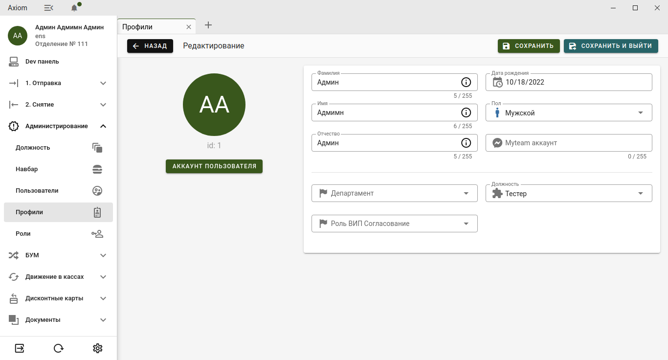Image resolution: width=668 pixels, height=360 pixels.
Task: Click flag icon in Департамент field
Action: click(x=323, y=193)
